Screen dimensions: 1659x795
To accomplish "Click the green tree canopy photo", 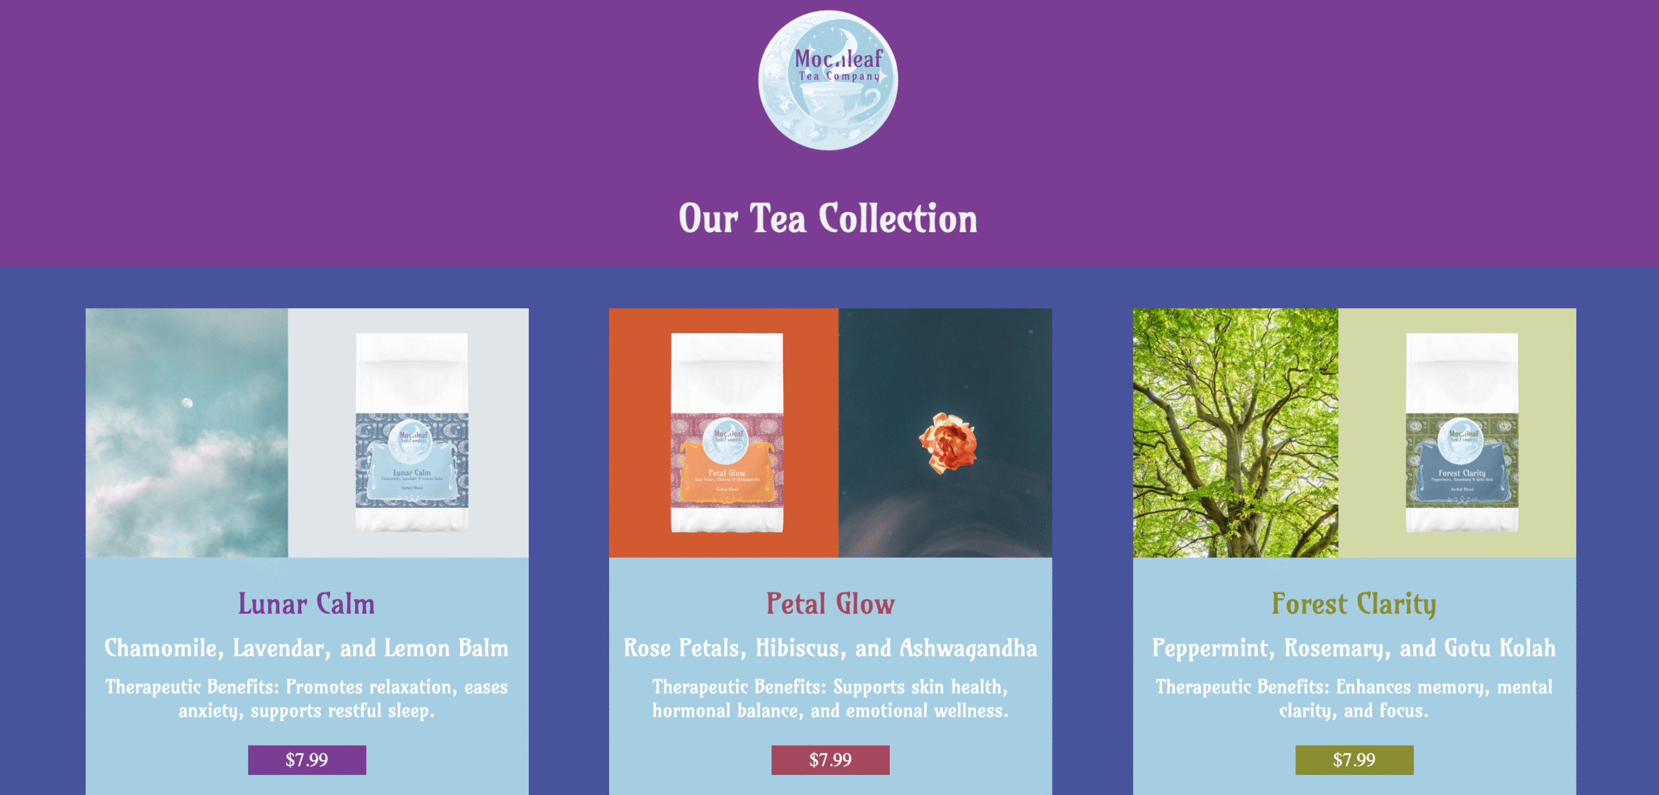I will pyautogui.click(x=1235, y=432).
